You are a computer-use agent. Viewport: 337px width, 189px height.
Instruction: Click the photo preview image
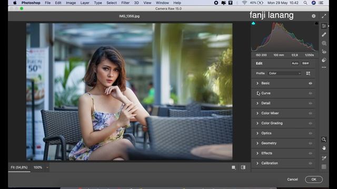(129, 92)
